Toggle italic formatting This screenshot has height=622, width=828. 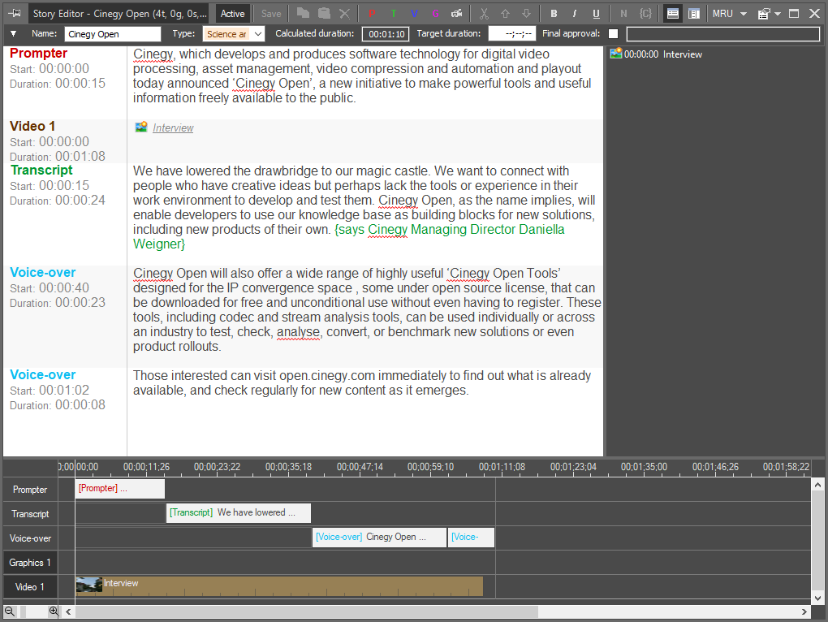coord(575,14)
